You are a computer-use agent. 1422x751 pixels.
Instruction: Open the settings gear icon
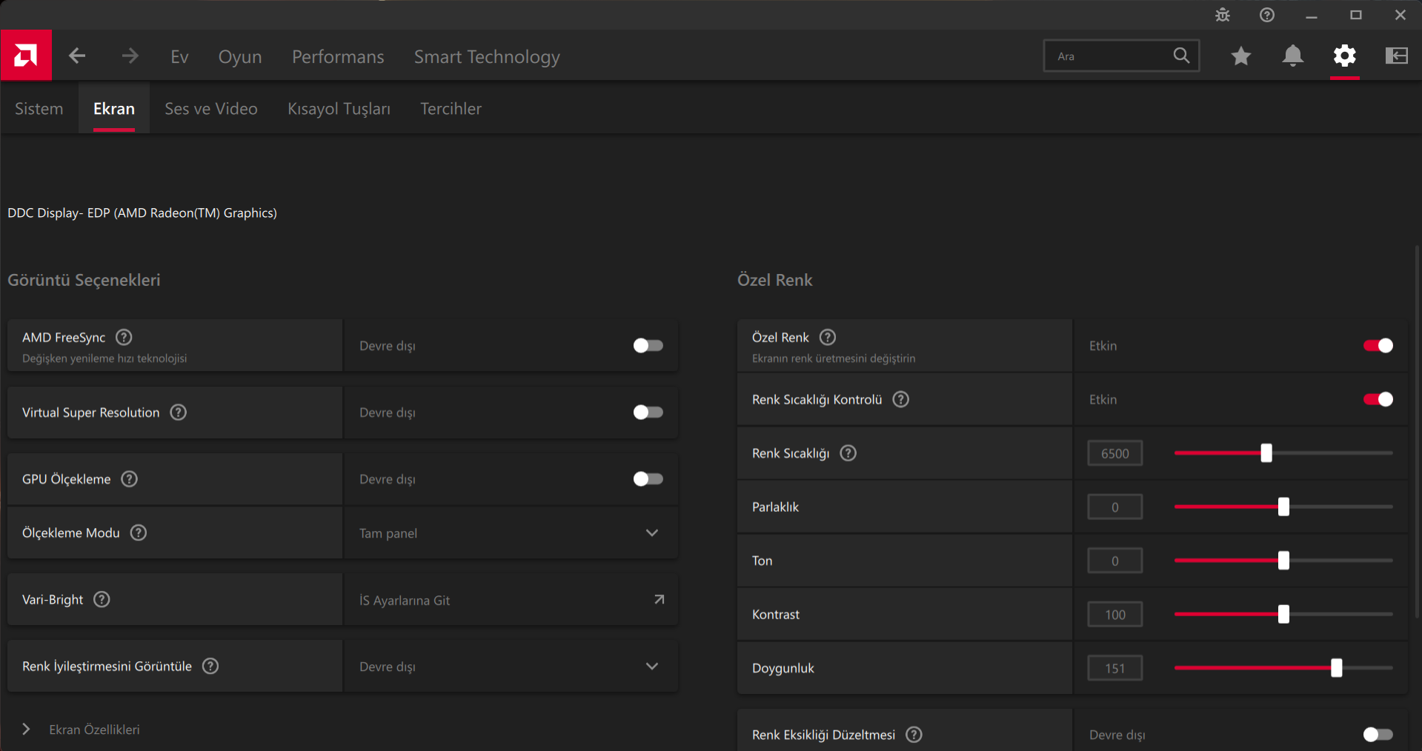[x=1344, y=56]
